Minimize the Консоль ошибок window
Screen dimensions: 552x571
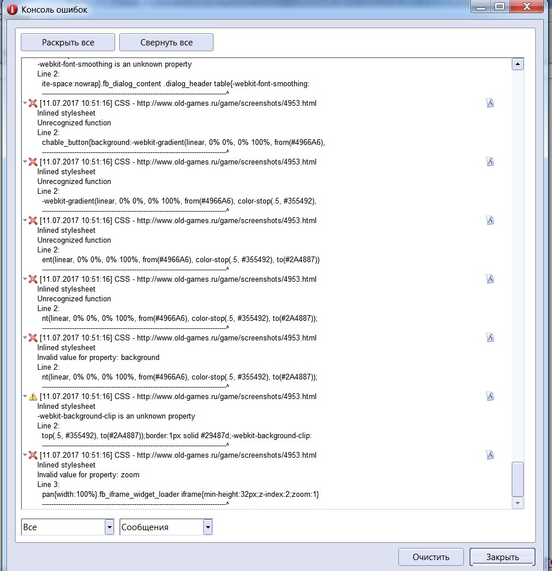481,6
